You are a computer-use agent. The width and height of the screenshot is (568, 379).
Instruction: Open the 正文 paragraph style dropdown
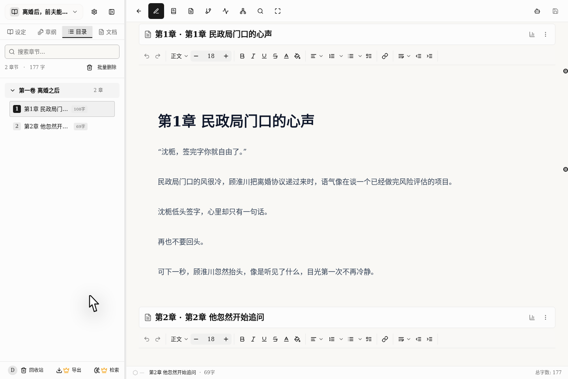tap(179, 56)
